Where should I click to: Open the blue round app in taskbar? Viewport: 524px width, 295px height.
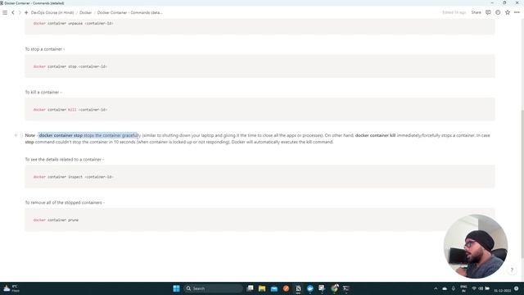[310, 288]
